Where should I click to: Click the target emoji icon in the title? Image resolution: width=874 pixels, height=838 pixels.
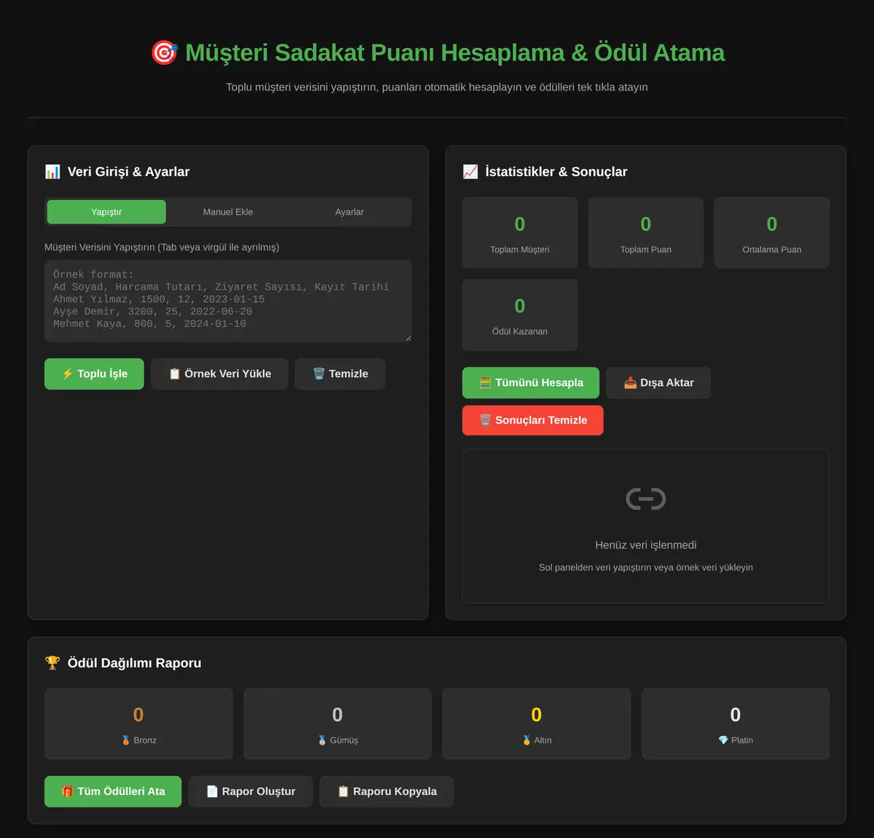[164, 52]
